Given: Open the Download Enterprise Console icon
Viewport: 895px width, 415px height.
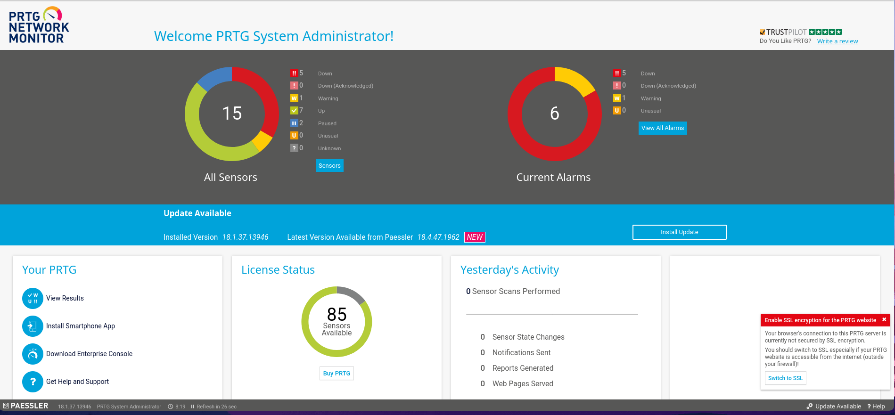Looking at the screenshot, I should [x=33, y=354].
